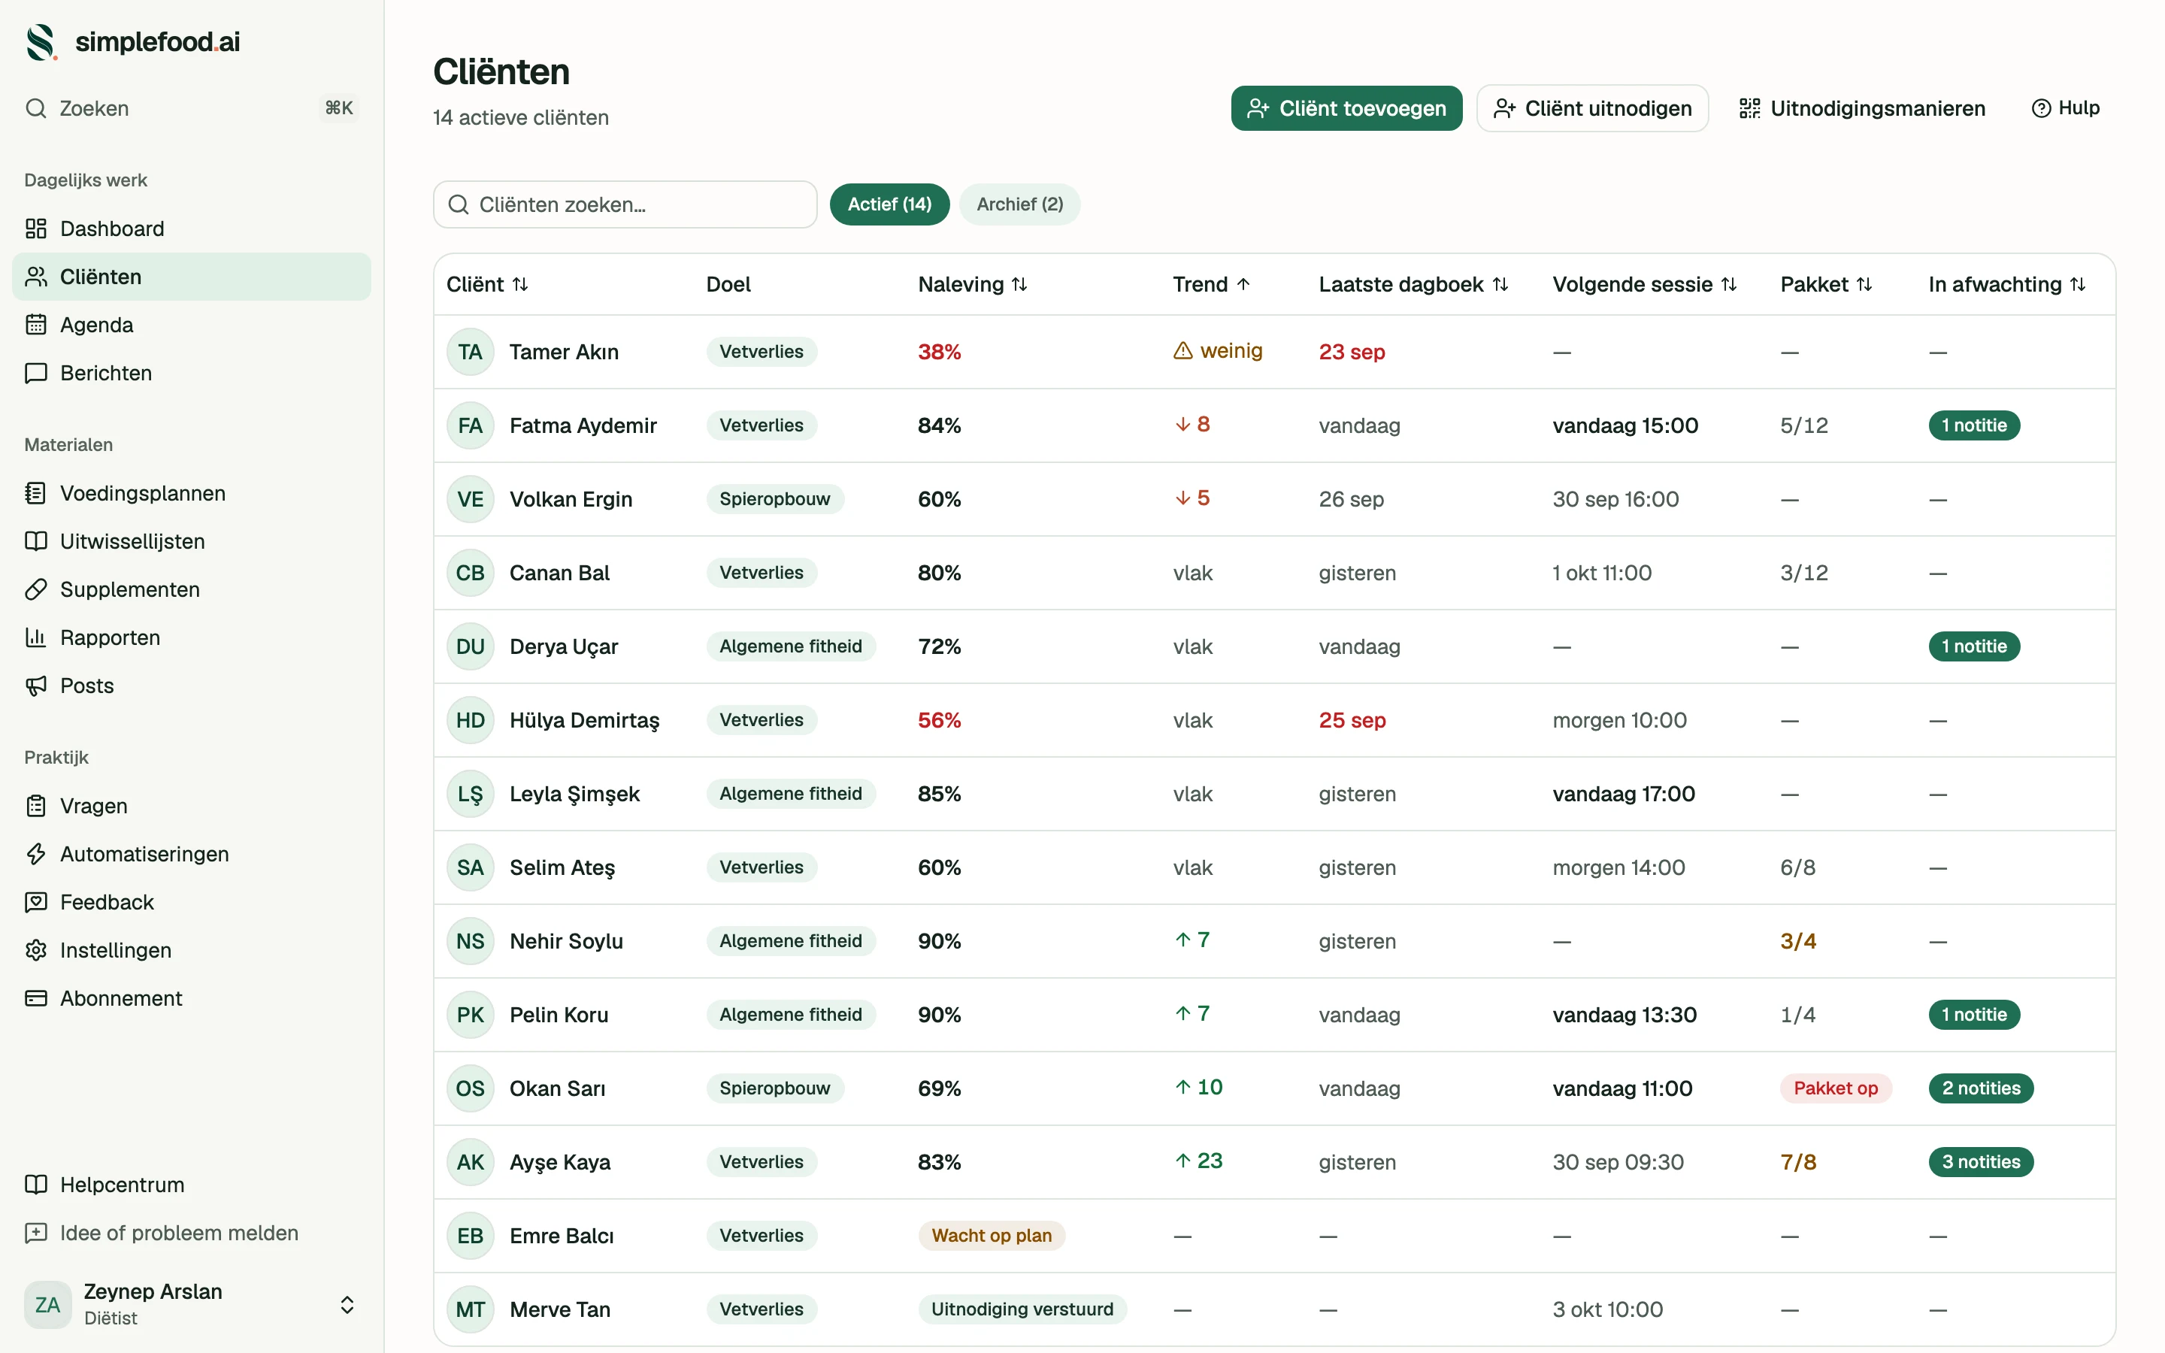Open Supplementen in the sidebar

(192, 590)
